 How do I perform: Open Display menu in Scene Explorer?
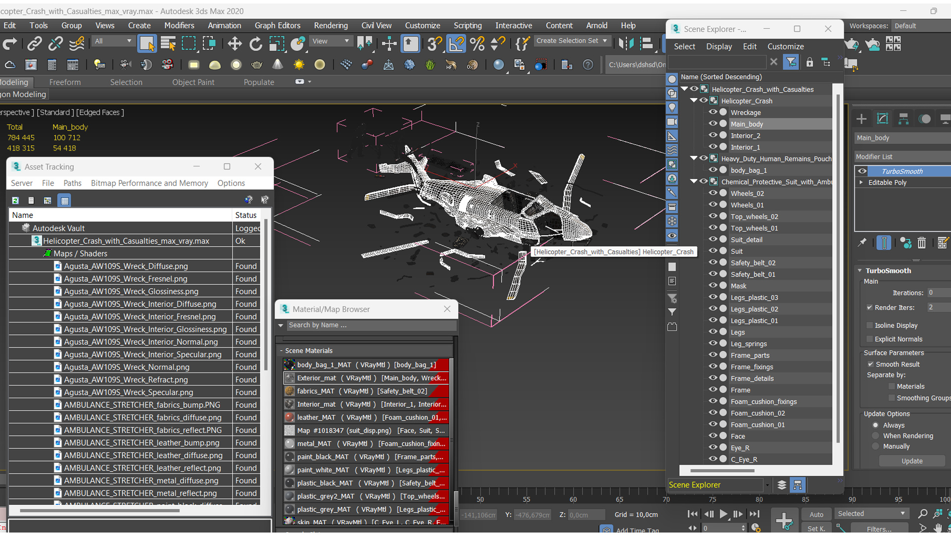pos(719,46)
